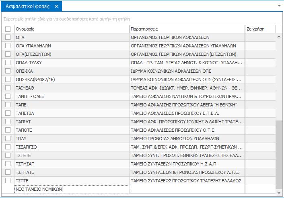Select the ΤΣΠΗΣΑΠ name cell

[x=72, y=164]
